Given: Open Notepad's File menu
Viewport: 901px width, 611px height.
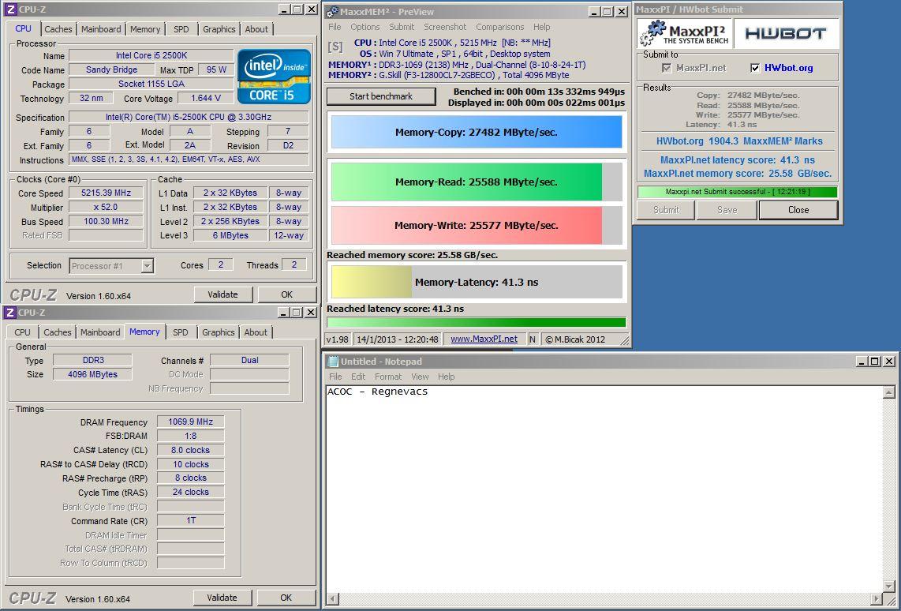Looking at the screenshot, I should tap(335, 377).
